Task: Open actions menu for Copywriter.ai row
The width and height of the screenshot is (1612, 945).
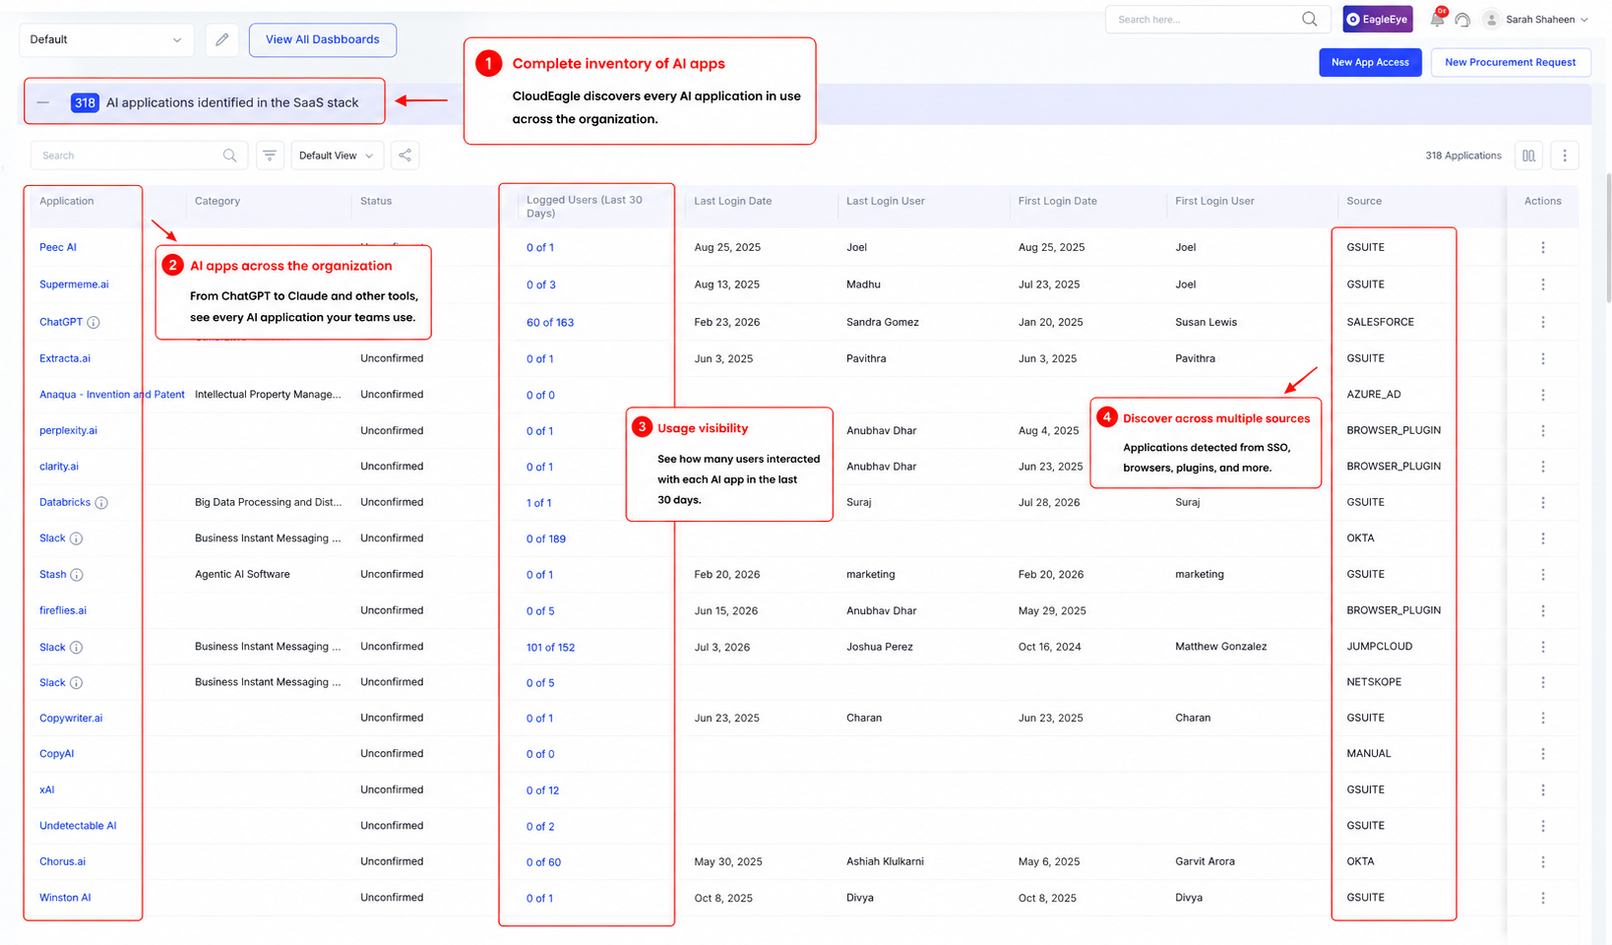Action: tap(1543, 718)
